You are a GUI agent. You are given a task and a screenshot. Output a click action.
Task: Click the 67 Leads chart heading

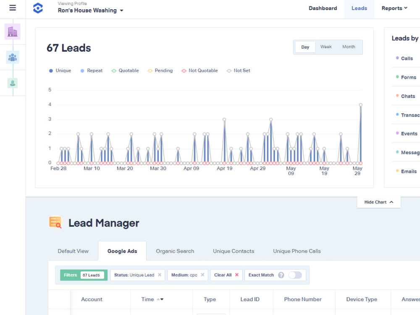pos(69,48)
